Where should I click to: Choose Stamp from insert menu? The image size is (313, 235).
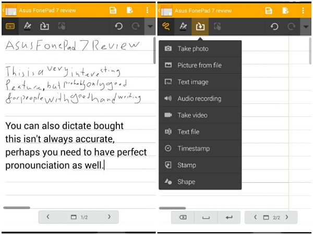click(200, 165)
